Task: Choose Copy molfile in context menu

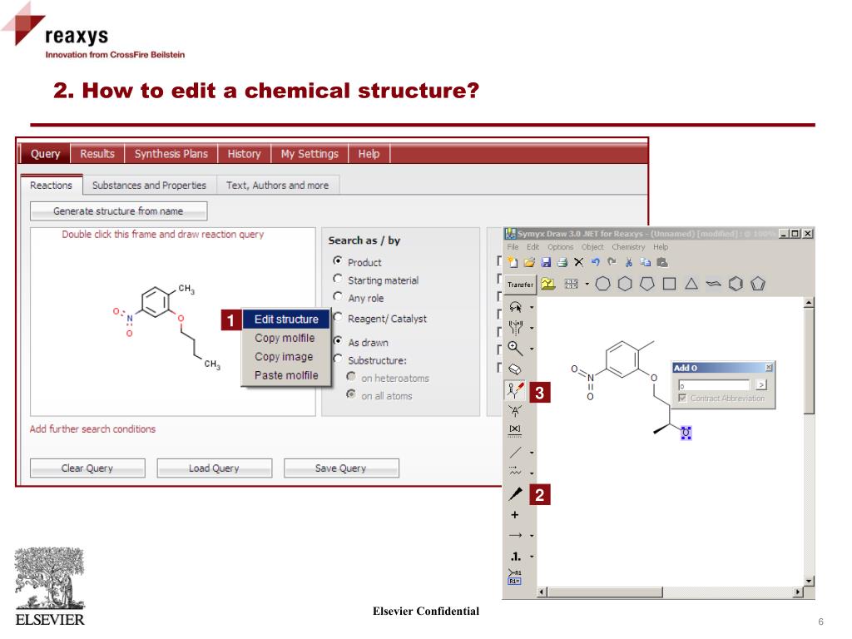Action: [285, 338]
